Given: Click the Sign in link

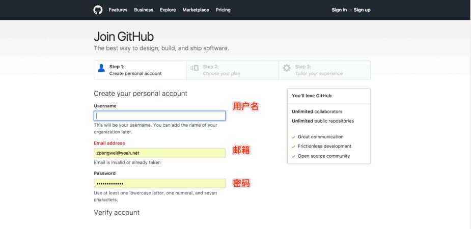Looking at the screenshot, I should click(x=339, y=10).
